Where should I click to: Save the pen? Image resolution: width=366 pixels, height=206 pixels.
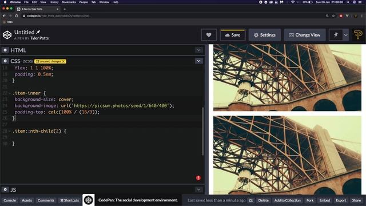pos(233,35)
